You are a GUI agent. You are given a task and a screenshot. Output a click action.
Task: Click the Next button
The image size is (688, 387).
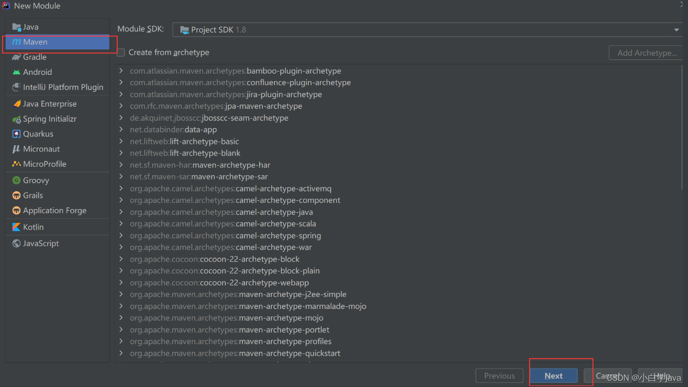pos(554,376)
